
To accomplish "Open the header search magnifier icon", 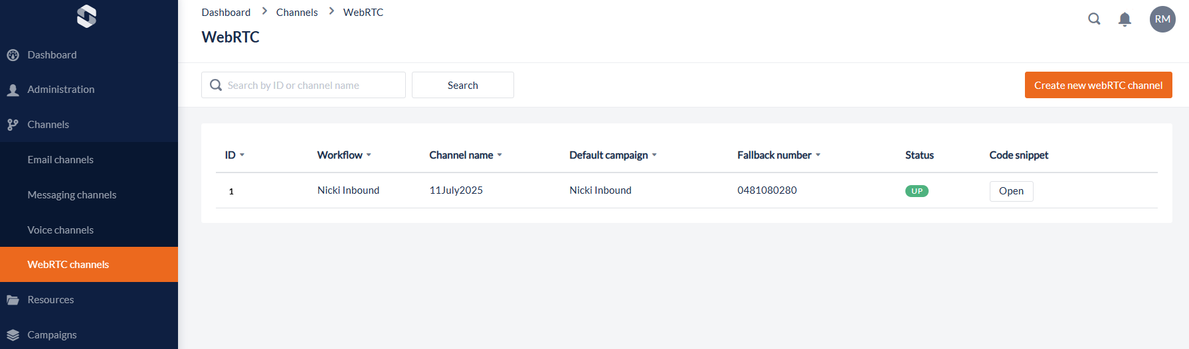I will click(1094, 19).
